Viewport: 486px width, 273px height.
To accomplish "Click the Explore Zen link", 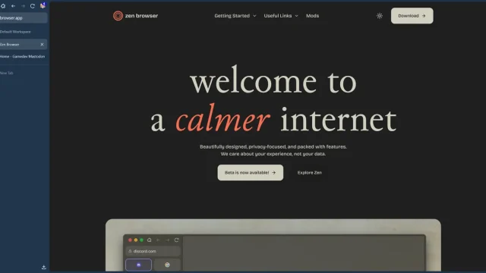I will 309,173.
